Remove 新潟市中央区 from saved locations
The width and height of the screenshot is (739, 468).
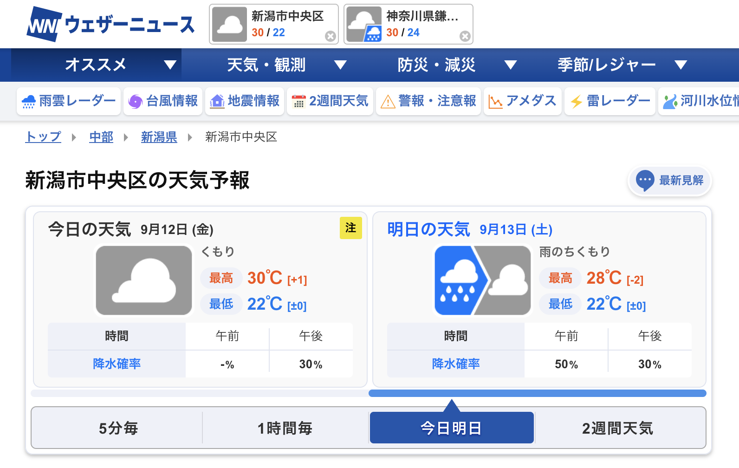(x=330, y=36)
